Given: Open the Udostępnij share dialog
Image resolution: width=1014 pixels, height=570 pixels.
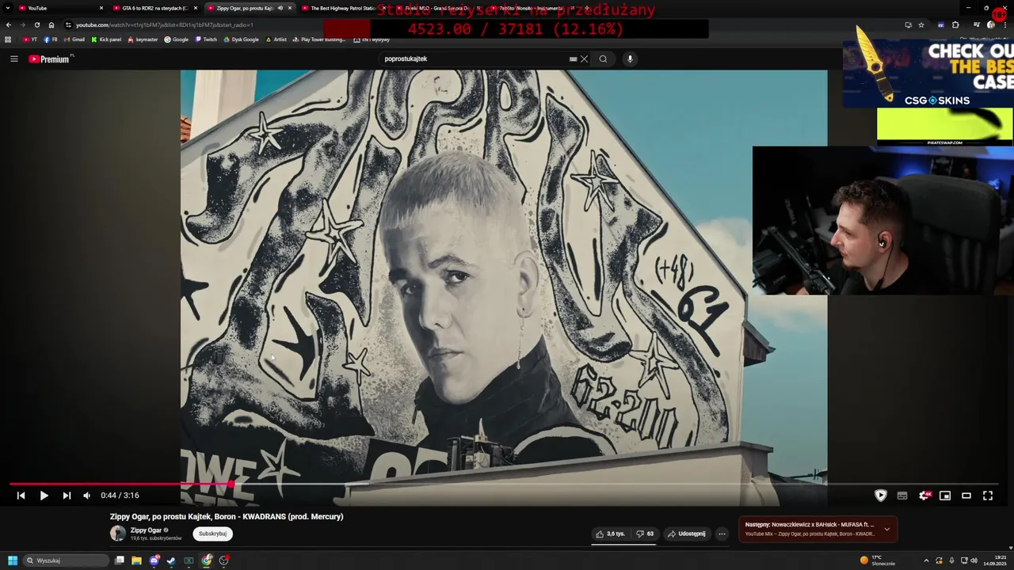Looking at the screenshot, I should click(x=687, y=534).
